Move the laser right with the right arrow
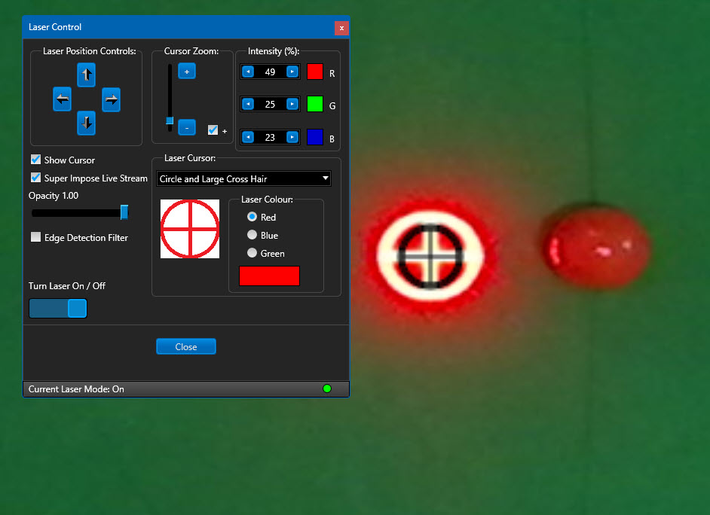Viewport: 710px width, 515px height. pos(111,99)
